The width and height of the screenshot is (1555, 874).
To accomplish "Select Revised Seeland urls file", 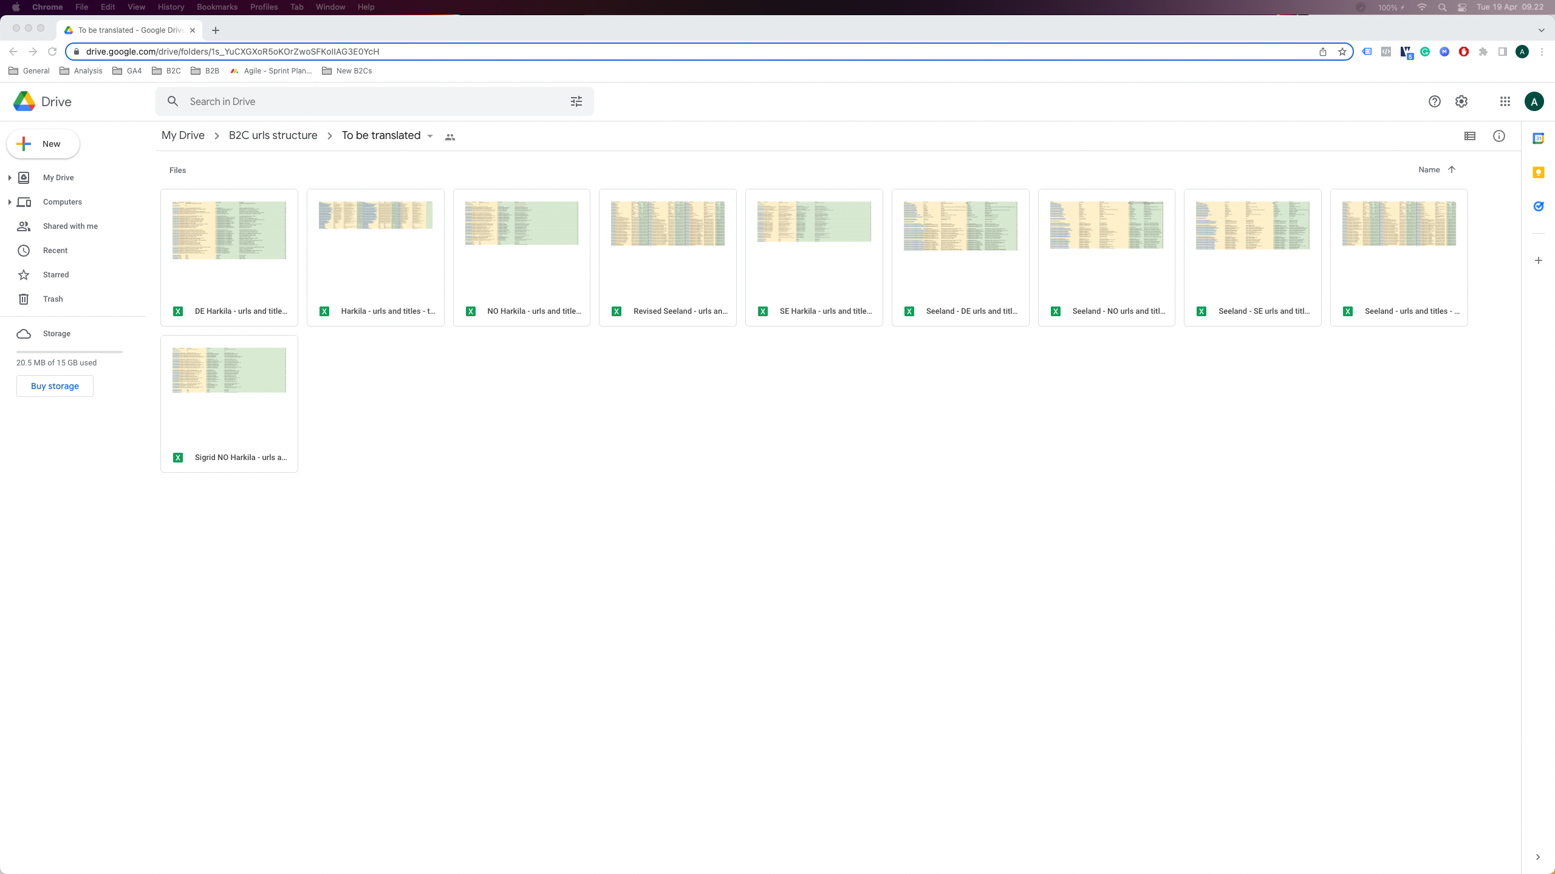I will click(x=668, y=257).
